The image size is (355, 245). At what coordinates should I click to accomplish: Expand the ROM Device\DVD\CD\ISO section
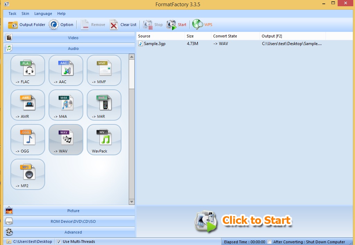pyautogui.click(x=69, y=221)
